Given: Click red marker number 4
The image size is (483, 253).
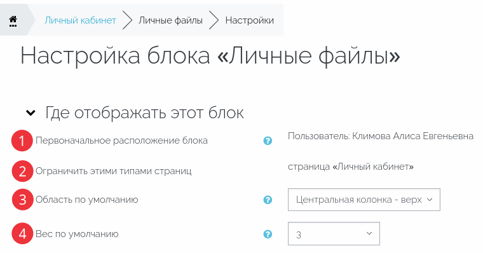Looking at the screenshot, I should tap(22, 233).
